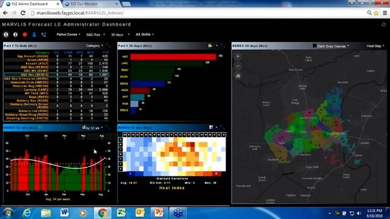Open the blue snowflake app in taskbar
The width and height of the screenshot is (390, 219).
pos(178,213)
